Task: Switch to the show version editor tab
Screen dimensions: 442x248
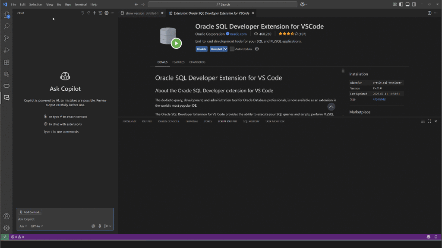Action: click(142, 13)
